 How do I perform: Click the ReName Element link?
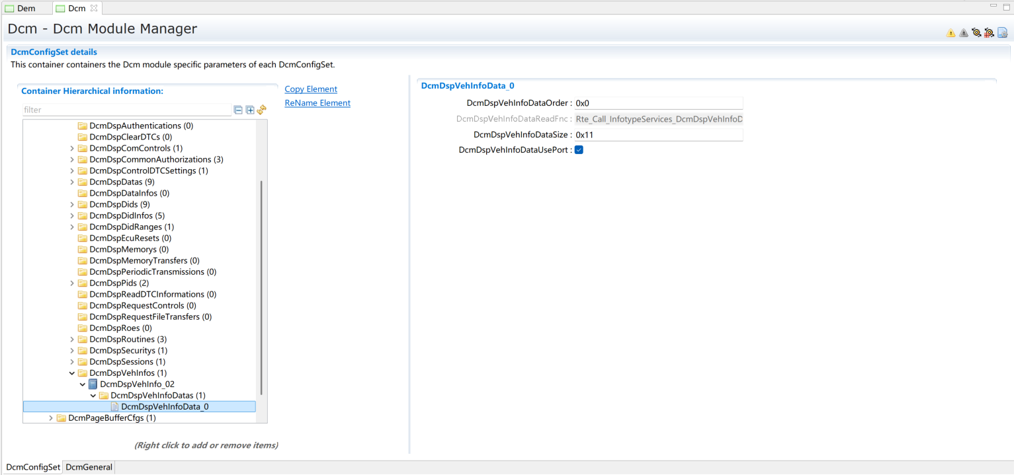317,103
